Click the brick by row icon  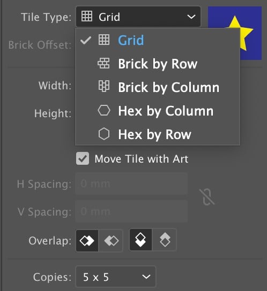point(103,63)
